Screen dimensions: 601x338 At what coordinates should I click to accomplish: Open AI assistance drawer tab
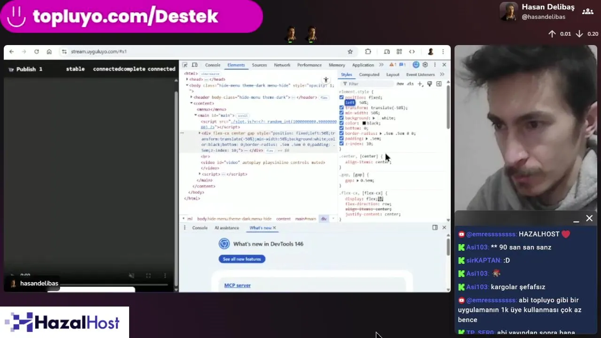tap(227, 228)
